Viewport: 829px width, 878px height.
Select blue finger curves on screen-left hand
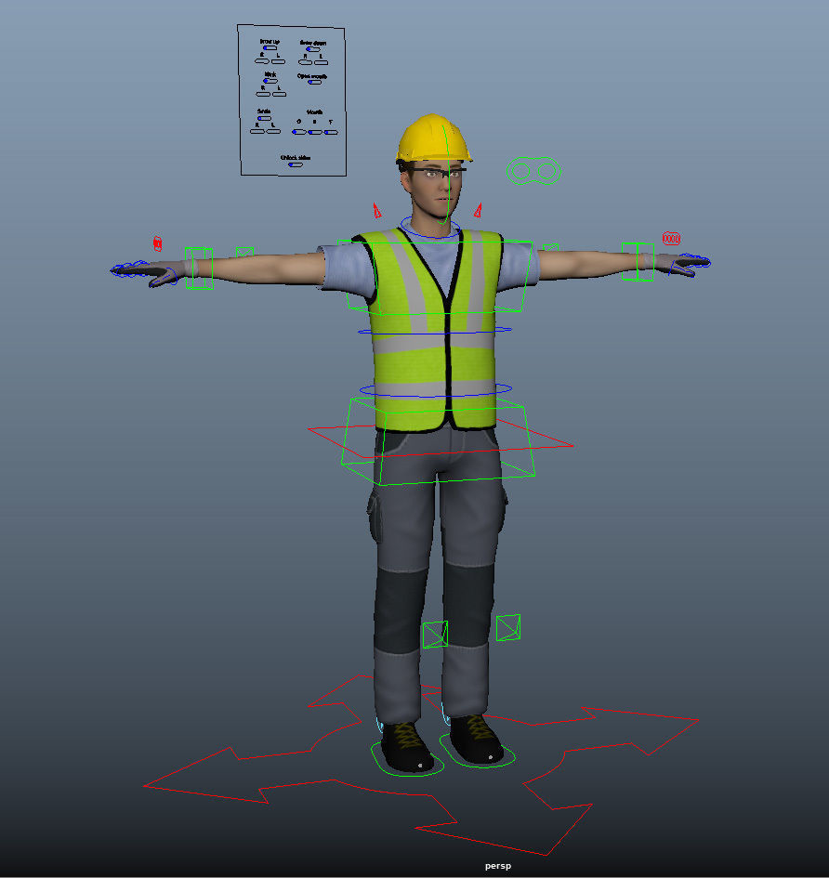point(144,273)
